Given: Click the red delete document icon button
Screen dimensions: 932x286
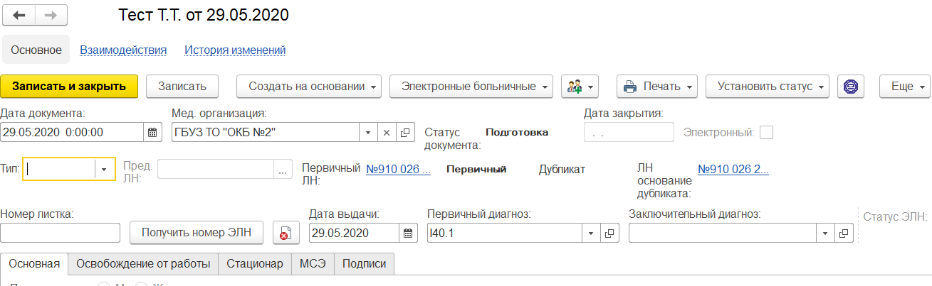Looking at the screenshot, I should click(x=286, y=233).
